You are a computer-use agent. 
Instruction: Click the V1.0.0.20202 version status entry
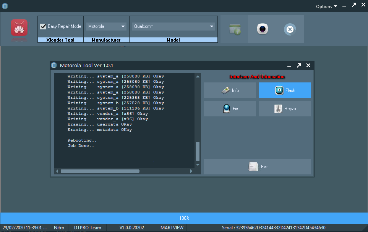pyautogui.click(x=132, y=227)
